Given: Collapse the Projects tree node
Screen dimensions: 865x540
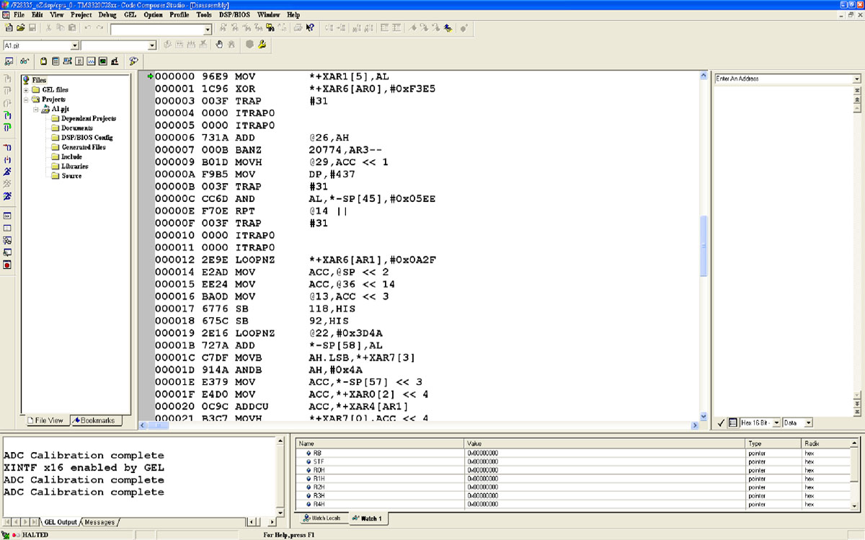Looking at the screenshot, I should click(26, 99).
